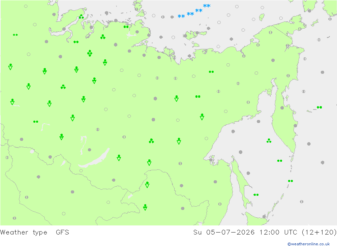The image size is (337, 247).
Task: Open the weatheronline.co.uk copyright link
Action: [309, 244]
